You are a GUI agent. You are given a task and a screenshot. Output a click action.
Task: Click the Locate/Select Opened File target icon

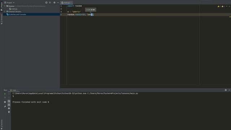[x=46, y=3]
